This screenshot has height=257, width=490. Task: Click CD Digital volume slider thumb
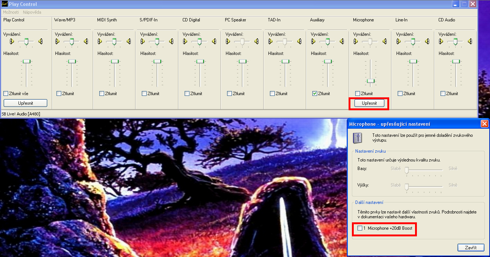200,61
